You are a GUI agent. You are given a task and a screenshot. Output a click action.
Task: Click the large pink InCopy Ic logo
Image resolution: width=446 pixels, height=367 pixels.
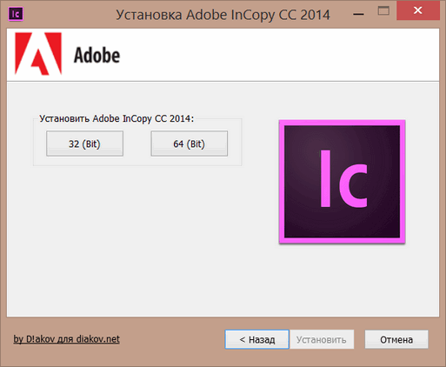click(342, 182)
